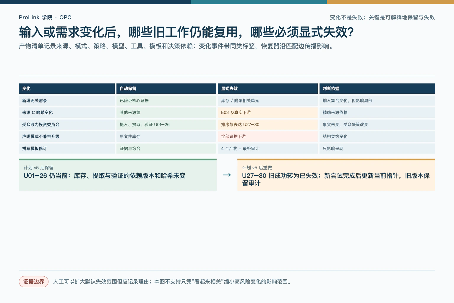Click the 其他来源组 cell
The width and height of the screenshot is (454, 303).
coord(166,112)
